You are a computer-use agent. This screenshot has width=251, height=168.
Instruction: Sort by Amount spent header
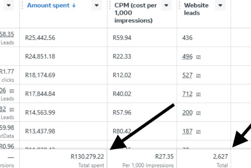48,5
